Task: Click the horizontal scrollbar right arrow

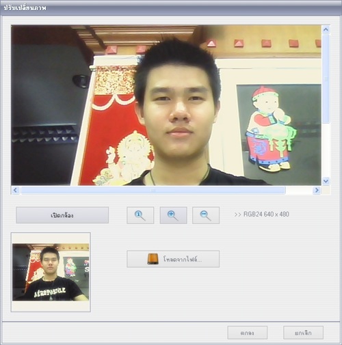Action: click(317, 190)
